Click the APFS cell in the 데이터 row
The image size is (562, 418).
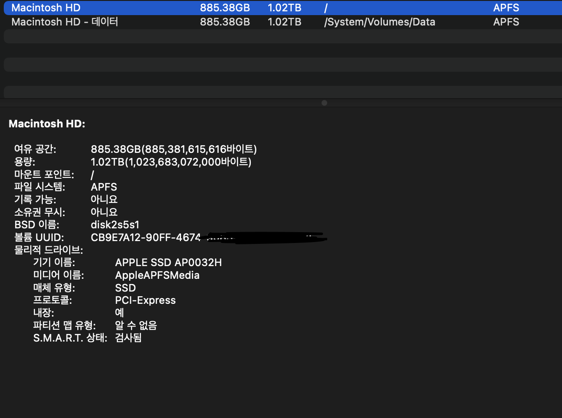506,22
